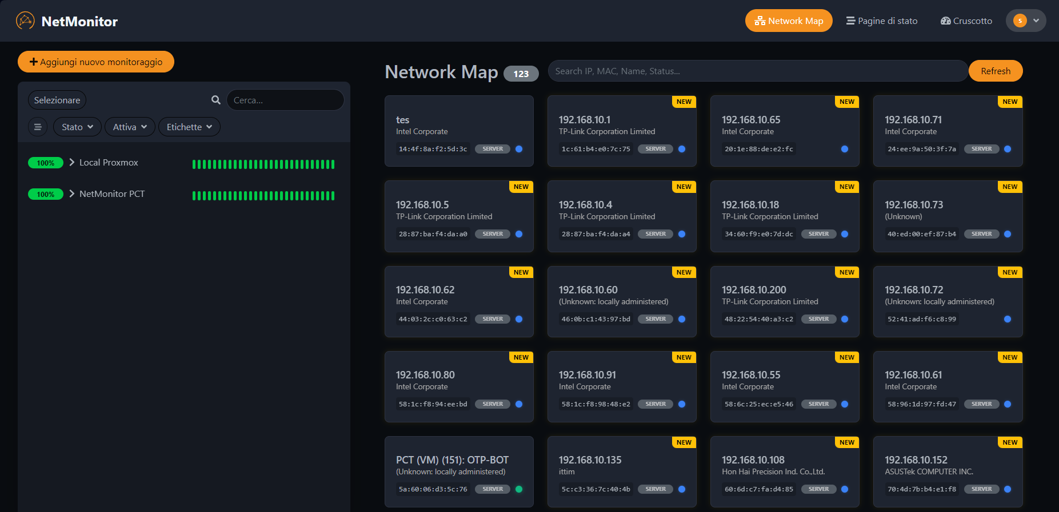Click NetMonitor PCT 100% badge
This screenshot has width=1059, height=512.
point(46,195)
